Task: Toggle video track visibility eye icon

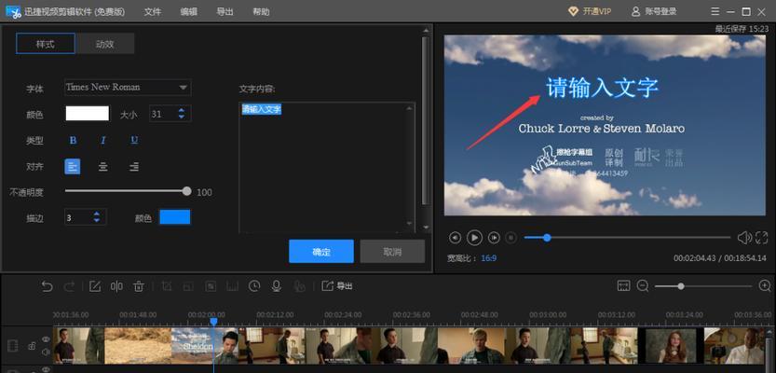Action: tap(46, 339)
